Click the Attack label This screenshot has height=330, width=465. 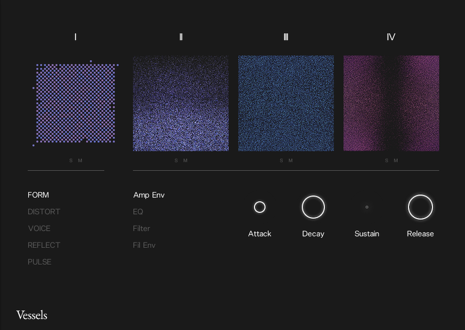coord(260,234)
